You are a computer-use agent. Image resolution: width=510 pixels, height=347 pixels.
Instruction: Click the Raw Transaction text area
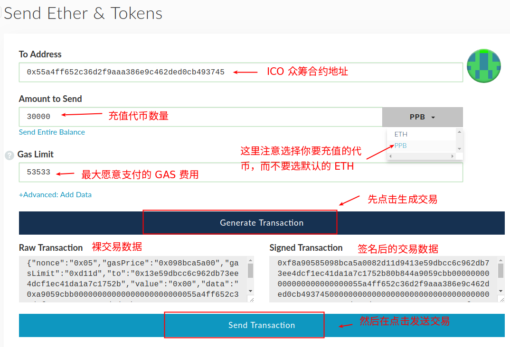(x=136, y=279)
